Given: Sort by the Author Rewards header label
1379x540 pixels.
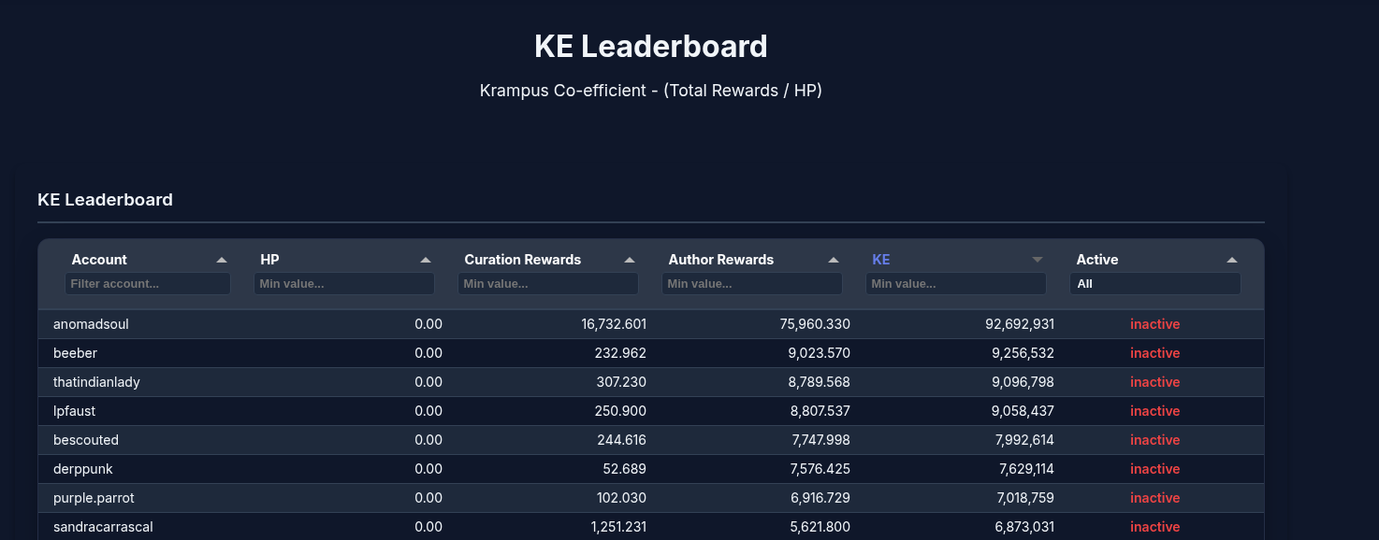Looking at the screenshot, I should point(720,260).
